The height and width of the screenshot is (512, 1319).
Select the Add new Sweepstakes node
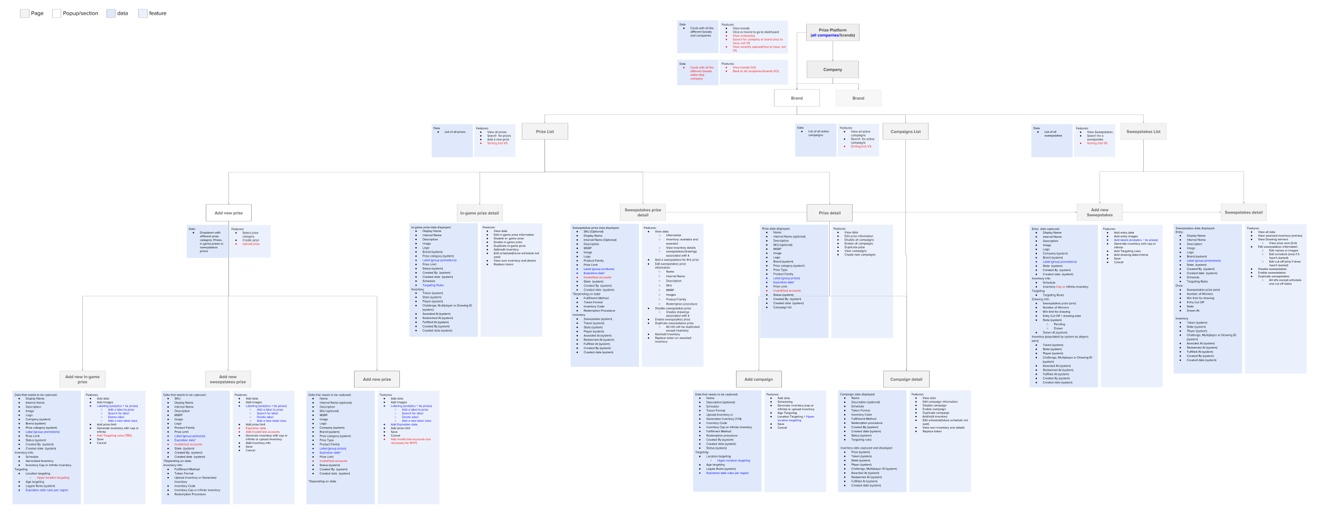click(1100, 212)
